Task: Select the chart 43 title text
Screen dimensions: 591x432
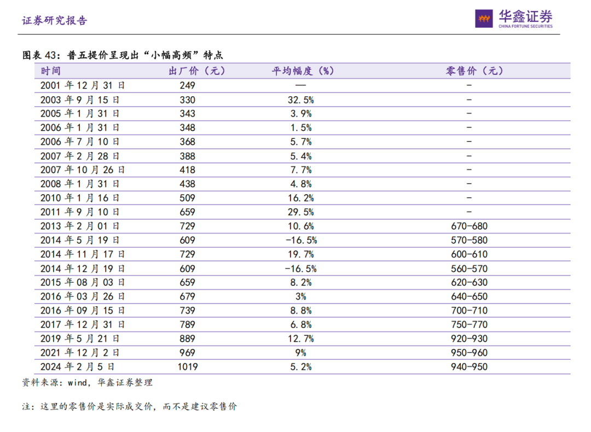Action: coord(123,55)
